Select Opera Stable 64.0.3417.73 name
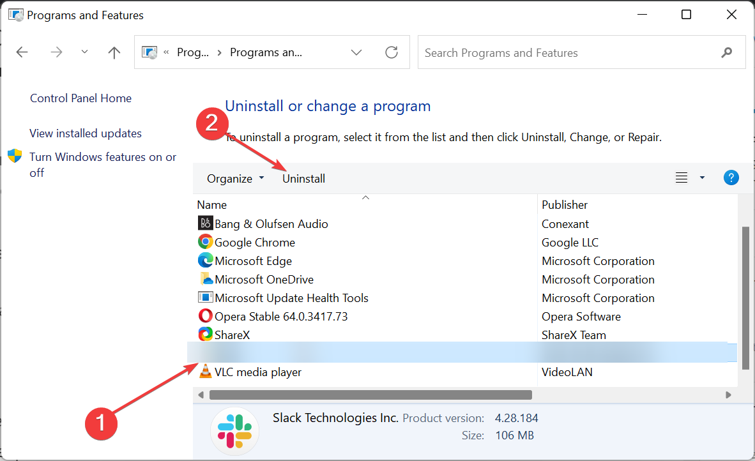 pos(281,317)
